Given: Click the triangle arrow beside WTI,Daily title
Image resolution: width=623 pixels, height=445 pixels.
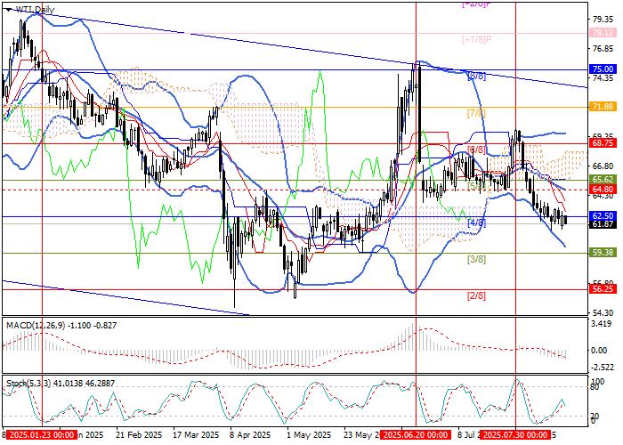Looking at the screenshot, I should 9,8.
